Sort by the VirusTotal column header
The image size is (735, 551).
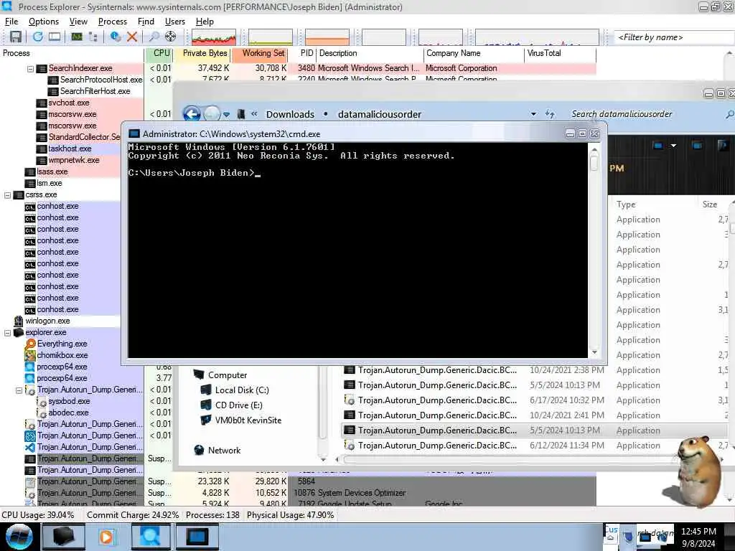(x=560, y=53)
